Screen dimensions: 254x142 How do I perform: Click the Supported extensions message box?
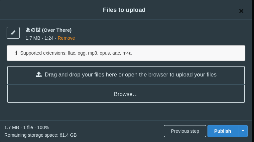click(x=126, y=53)
